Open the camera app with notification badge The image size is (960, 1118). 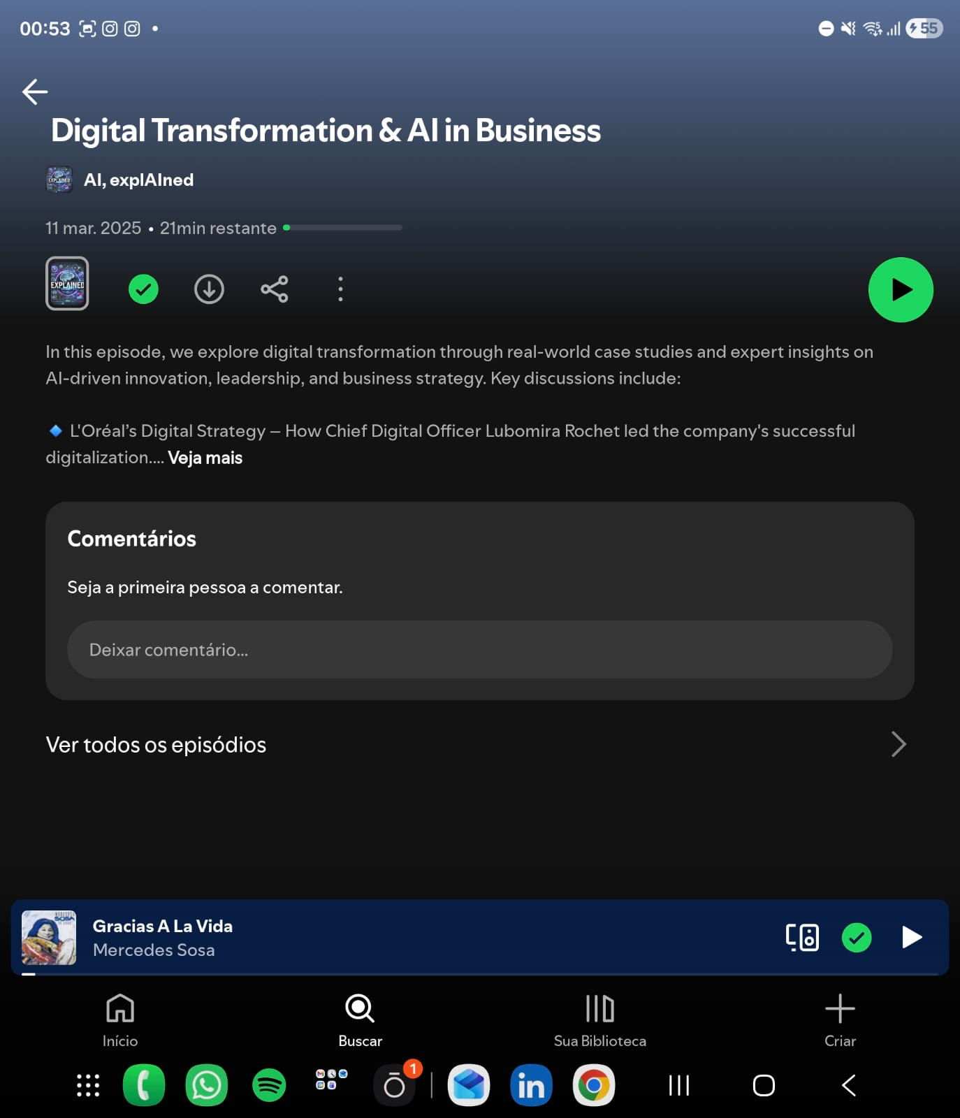pos(395,1085)
